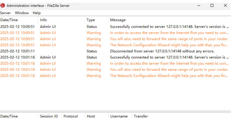
Task: Open the Server menu
Action: click(6, 13)
